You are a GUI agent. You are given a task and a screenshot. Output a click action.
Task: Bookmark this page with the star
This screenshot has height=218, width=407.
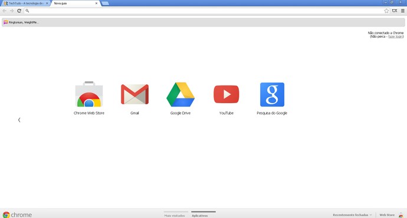pos(386,11)
